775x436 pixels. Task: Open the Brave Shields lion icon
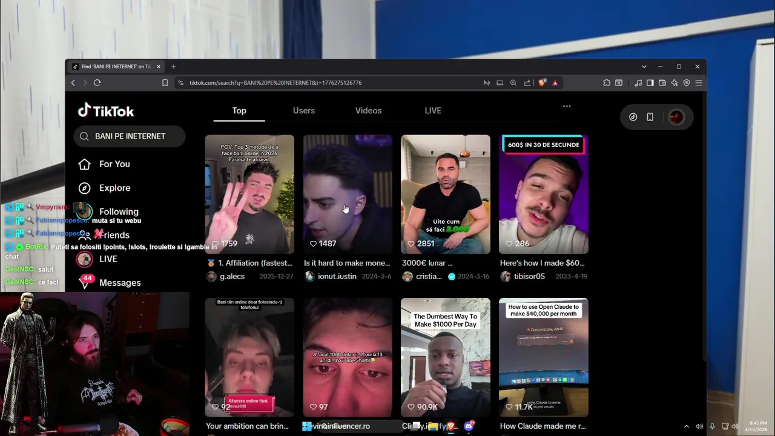[x=542, y=83]
